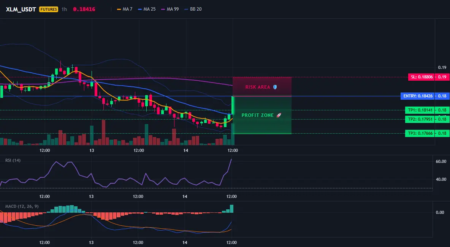This screenshot has height=247, width=450.
Task: Click the 60.00 RSI axis value
Action: 441,161
